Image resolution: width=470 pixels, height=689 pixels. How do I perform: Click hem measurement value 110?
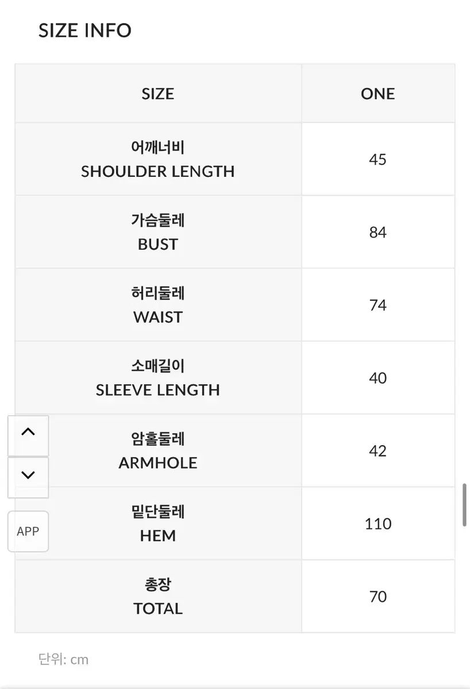(377, 524)
